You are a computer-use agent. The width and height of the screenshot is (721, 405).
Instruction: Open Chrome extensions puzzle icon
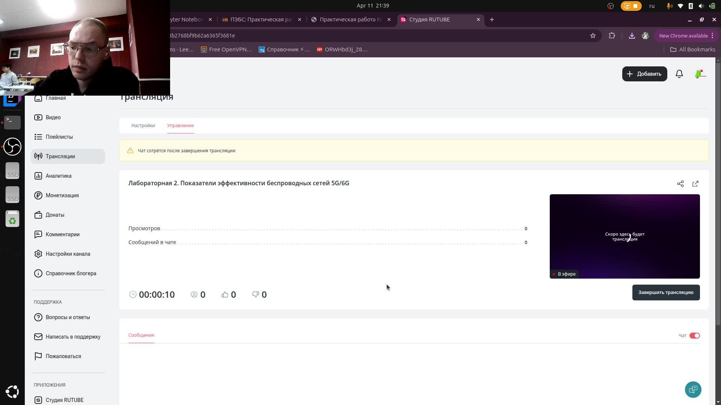(x=612, y=36)
